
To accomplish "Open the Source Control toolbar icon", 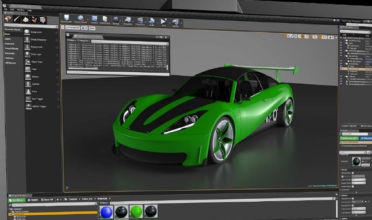I will (80, 19).
